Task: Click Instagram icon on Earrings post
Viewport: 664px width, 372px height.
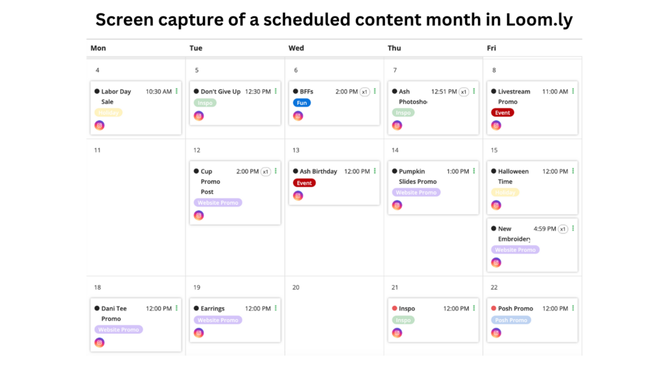Action: (x=198, y=333)
